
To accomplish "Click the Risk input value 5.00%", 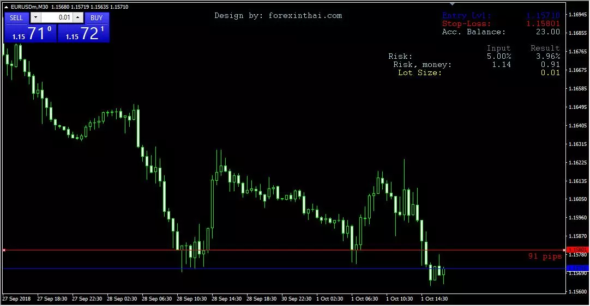I will tap(499, 57).
